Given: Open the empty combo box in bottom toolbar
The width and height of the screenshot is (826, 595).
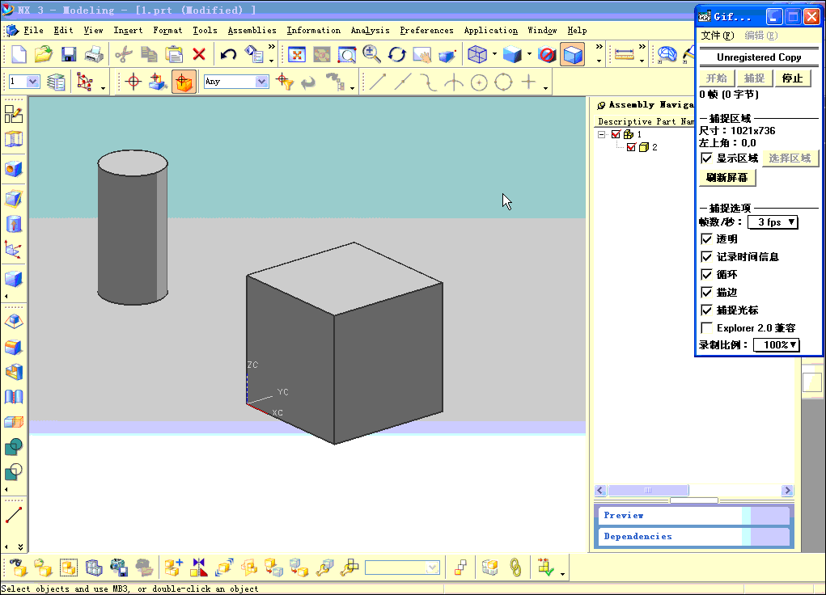Looking at the screenshot, I should click(402, 568).
